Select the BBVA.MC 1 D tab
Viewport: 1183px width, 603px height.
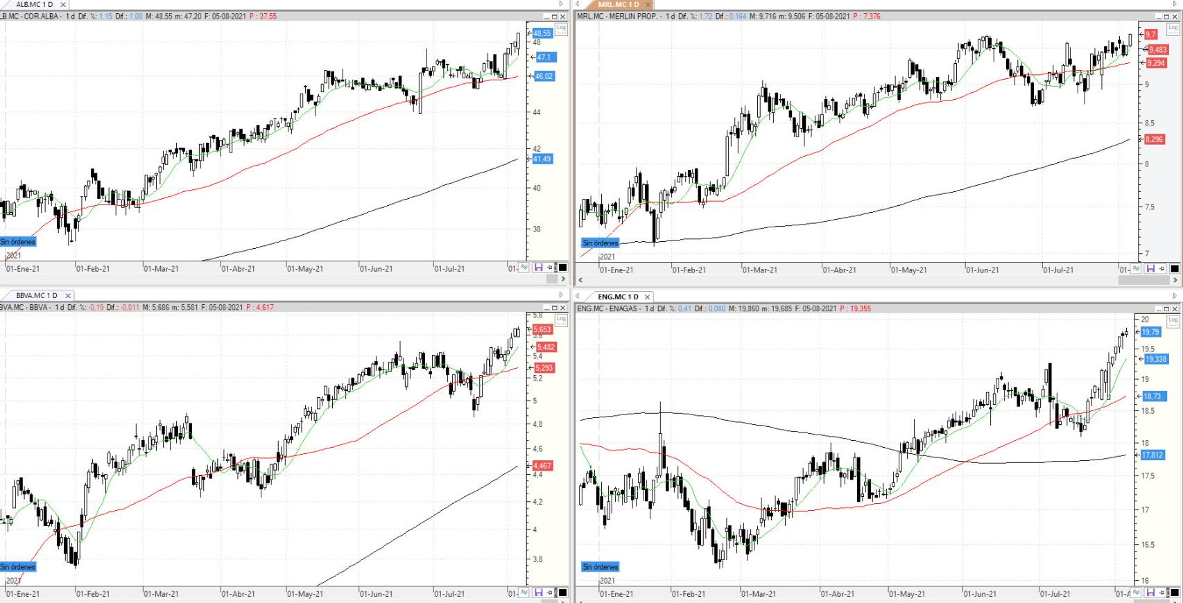[36, 295]
